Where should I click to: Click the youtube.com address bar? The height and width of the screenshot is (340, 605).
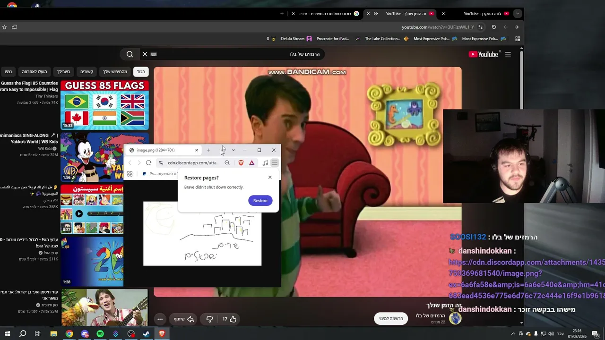coord(437,27)
